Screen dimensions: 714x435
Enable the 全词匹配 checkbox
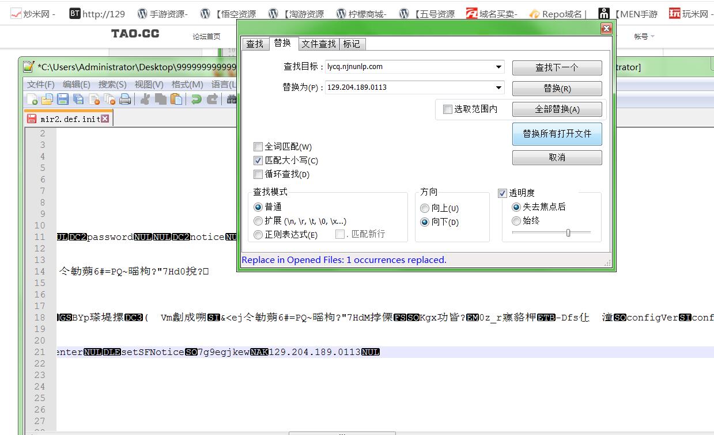click(258, 147)
